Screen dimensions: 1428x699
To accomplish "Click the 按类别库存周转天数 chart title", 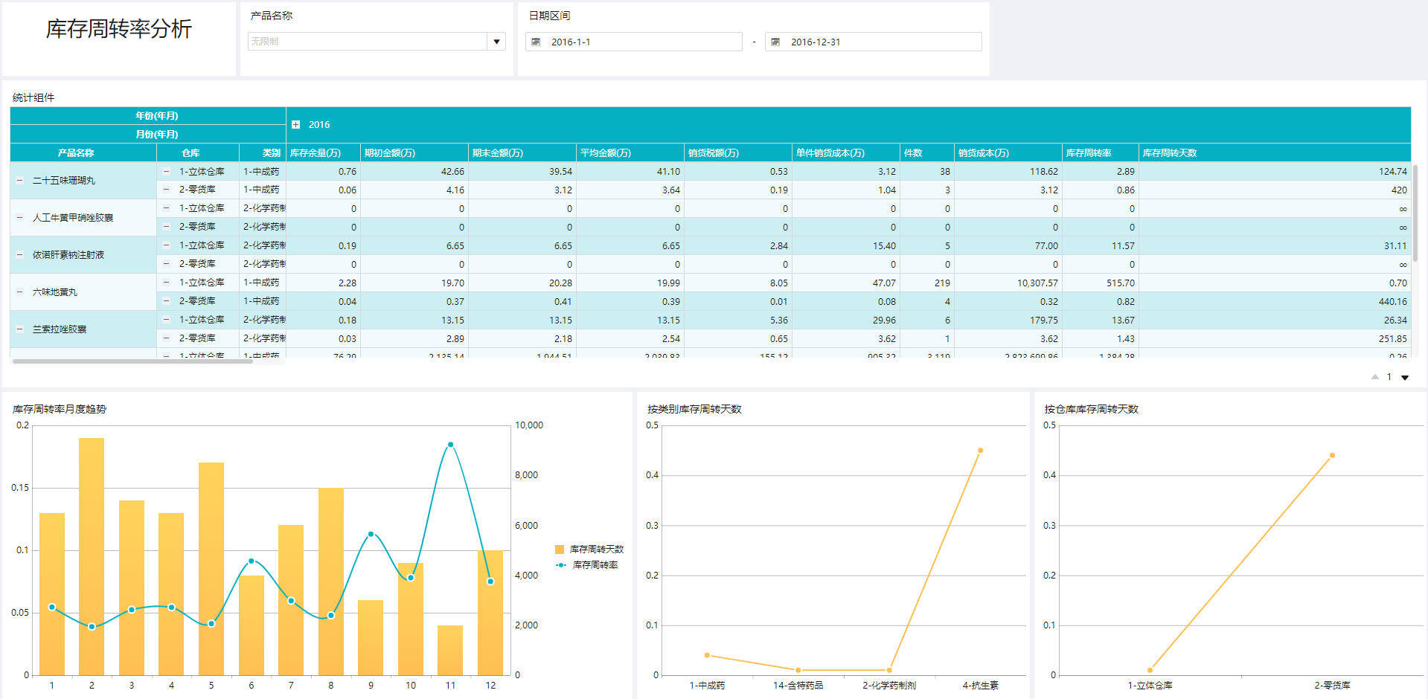I will point(694,409).
